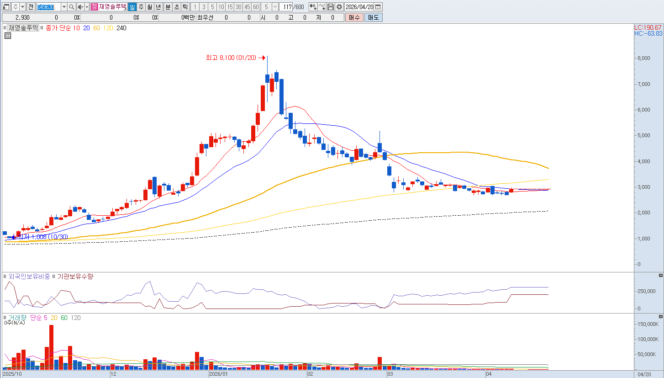
Task: Click the data grid icon under stock name
Action: click(x=8, y=36)
